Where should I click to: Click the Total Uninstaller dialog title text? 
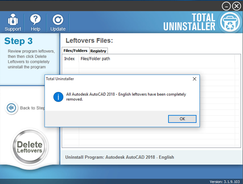click(60, 79)
